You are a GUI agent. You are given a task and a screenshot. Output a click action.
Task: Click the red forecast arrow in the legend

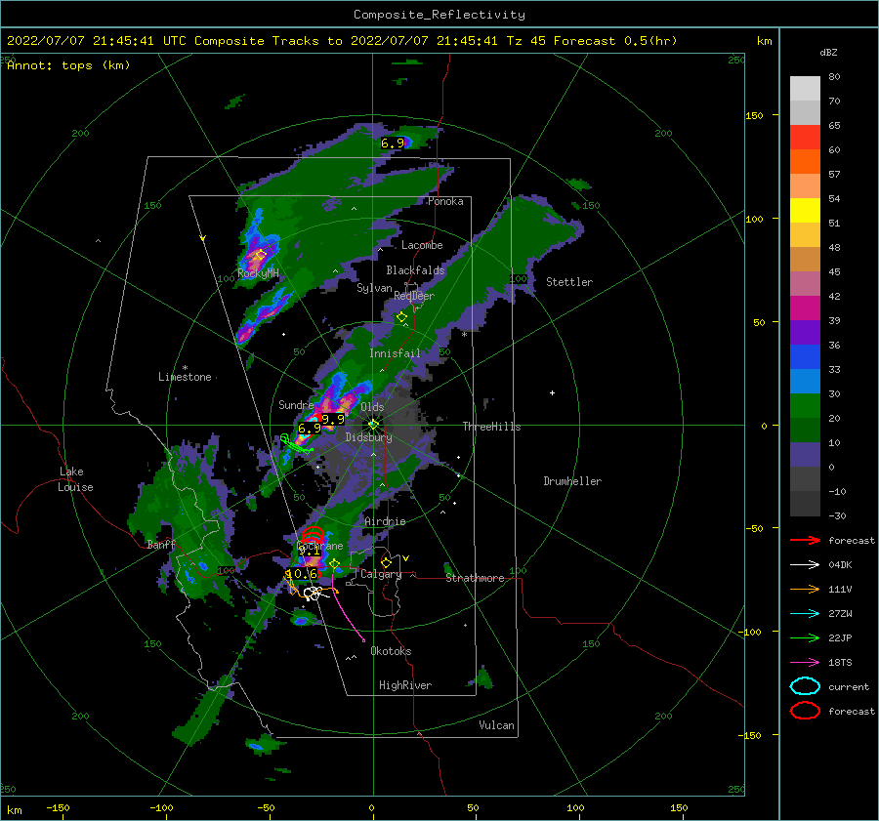(805, 540)
